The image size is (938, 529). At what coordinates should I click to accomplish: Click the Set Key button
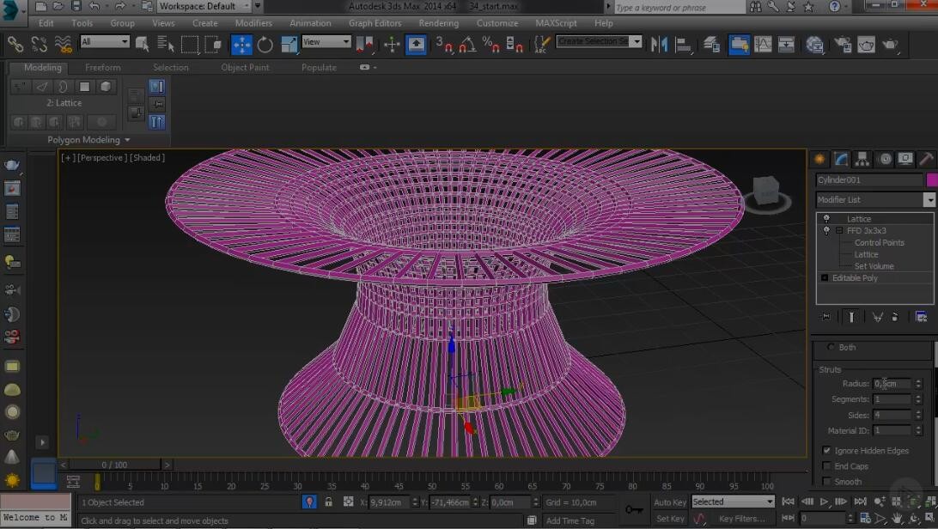[x=670, y=518]
